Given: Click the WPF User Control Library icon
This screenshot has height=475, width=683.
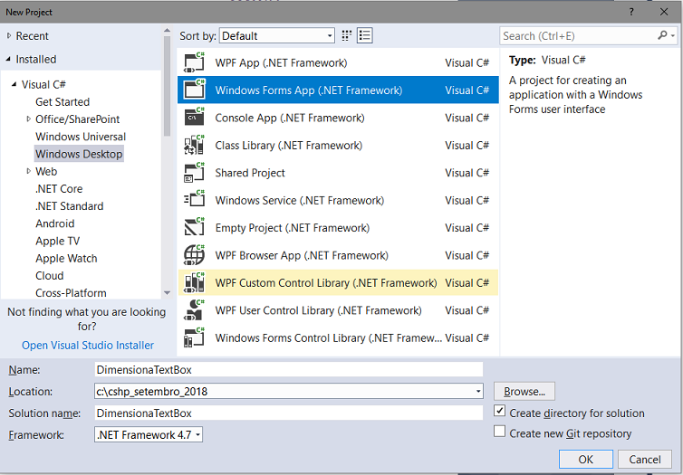Looking at the screenshot, I should click(194, 310).
